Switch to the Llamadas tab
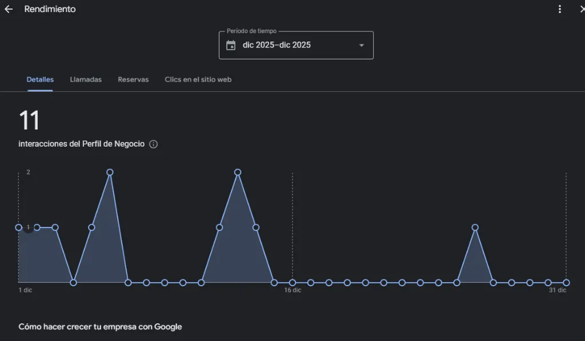This screenshot has height=341, width=585. (x=86, y=79)
